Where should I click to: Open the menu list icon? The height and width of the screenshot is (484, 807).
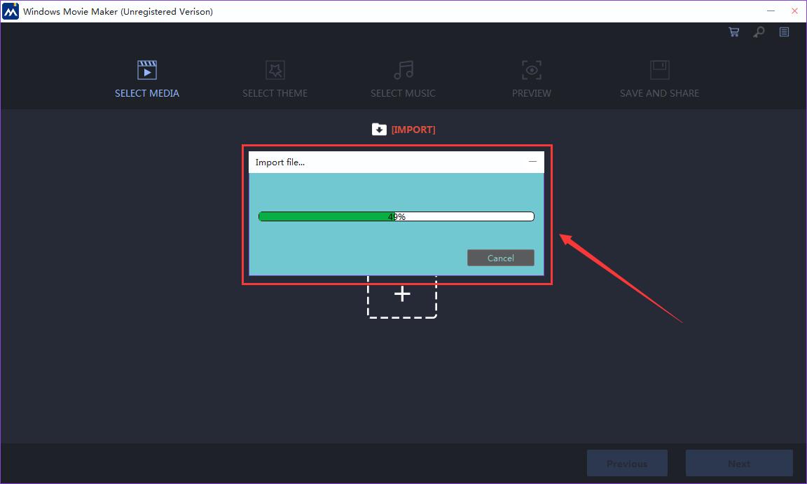pos(784,32)
